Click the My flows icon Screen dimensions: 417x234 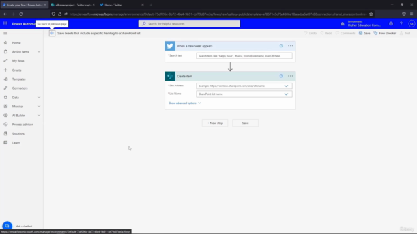pyautogui.click(x=5, y=60)
